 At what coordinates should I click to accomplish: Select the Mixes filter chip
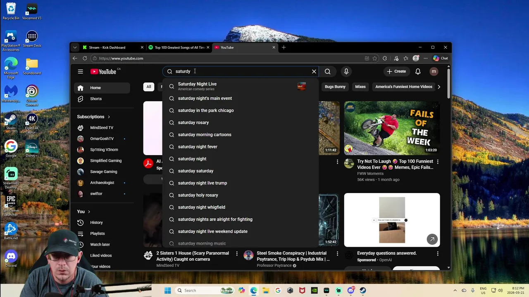360,87
